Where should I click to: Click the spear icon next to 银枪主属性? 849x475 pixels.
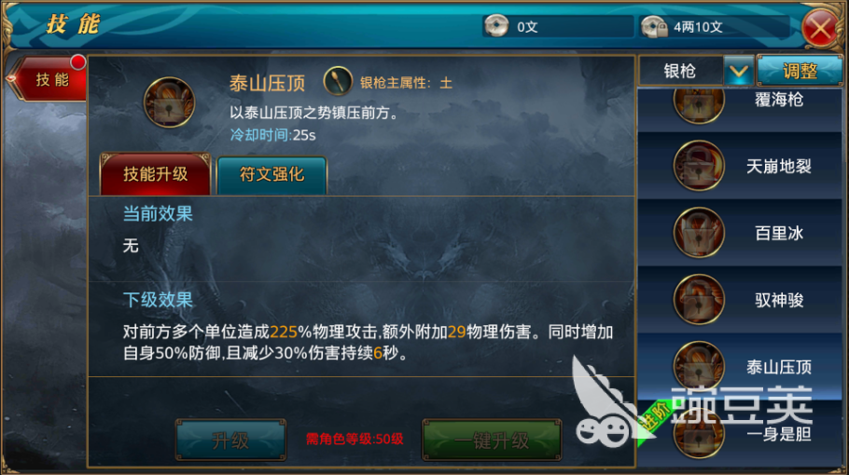338,82
